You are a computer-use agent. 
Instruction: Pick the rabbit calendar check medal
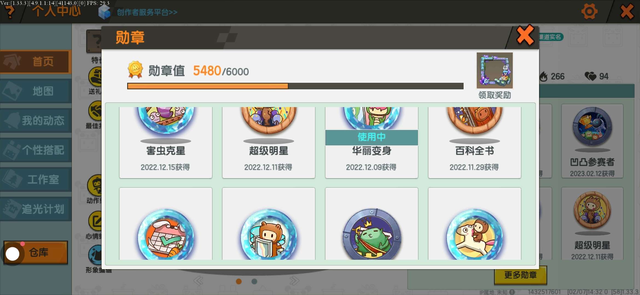(x=166, y=224)
